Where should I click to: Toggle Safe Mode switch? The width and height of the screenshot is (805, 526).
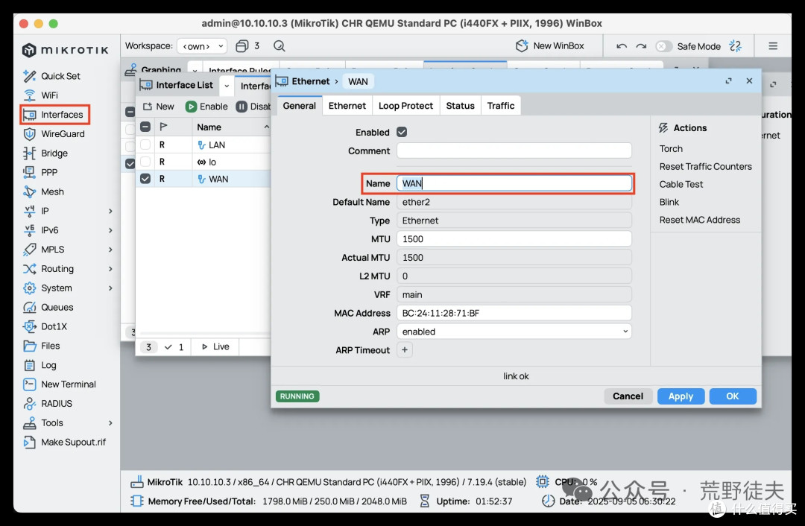tap(663, 46)
